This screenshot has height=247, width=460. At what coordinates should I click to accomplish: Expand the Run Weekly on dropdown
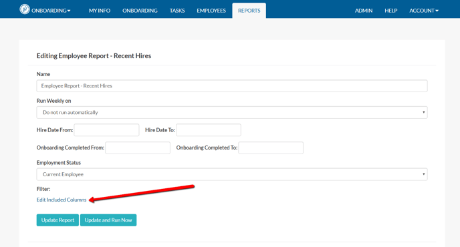tap(232, 113)
